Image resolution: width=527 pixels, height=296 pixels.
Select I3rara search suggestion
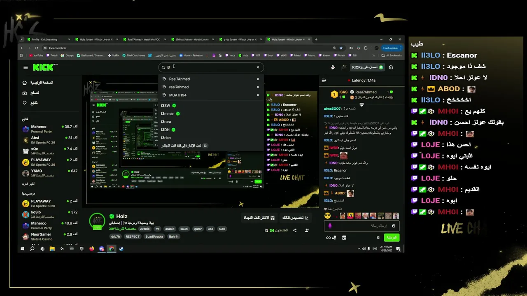(x=211, y=122)
